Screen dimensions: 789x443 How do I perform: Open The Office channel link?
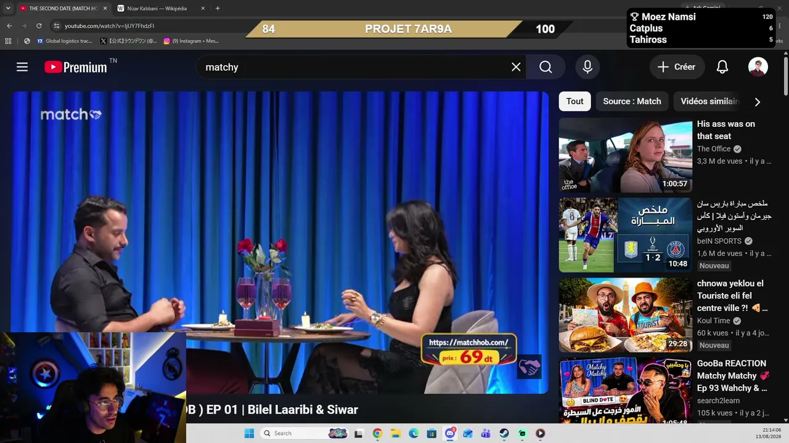[x=714, y=149]
